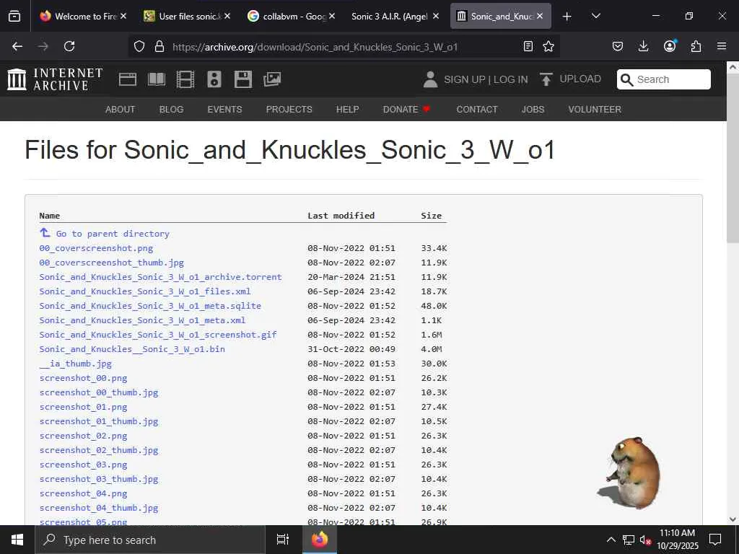Open the CONTACT nav item

click(x=476, y=110)
